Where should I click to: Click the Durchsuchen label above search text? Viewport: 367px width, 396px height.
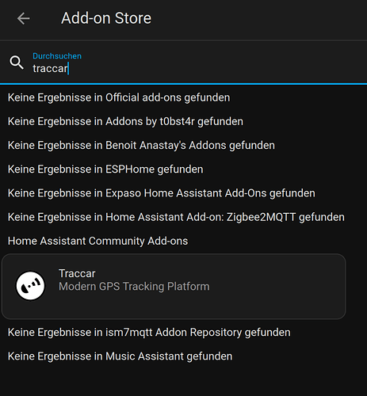click(57, 56)
